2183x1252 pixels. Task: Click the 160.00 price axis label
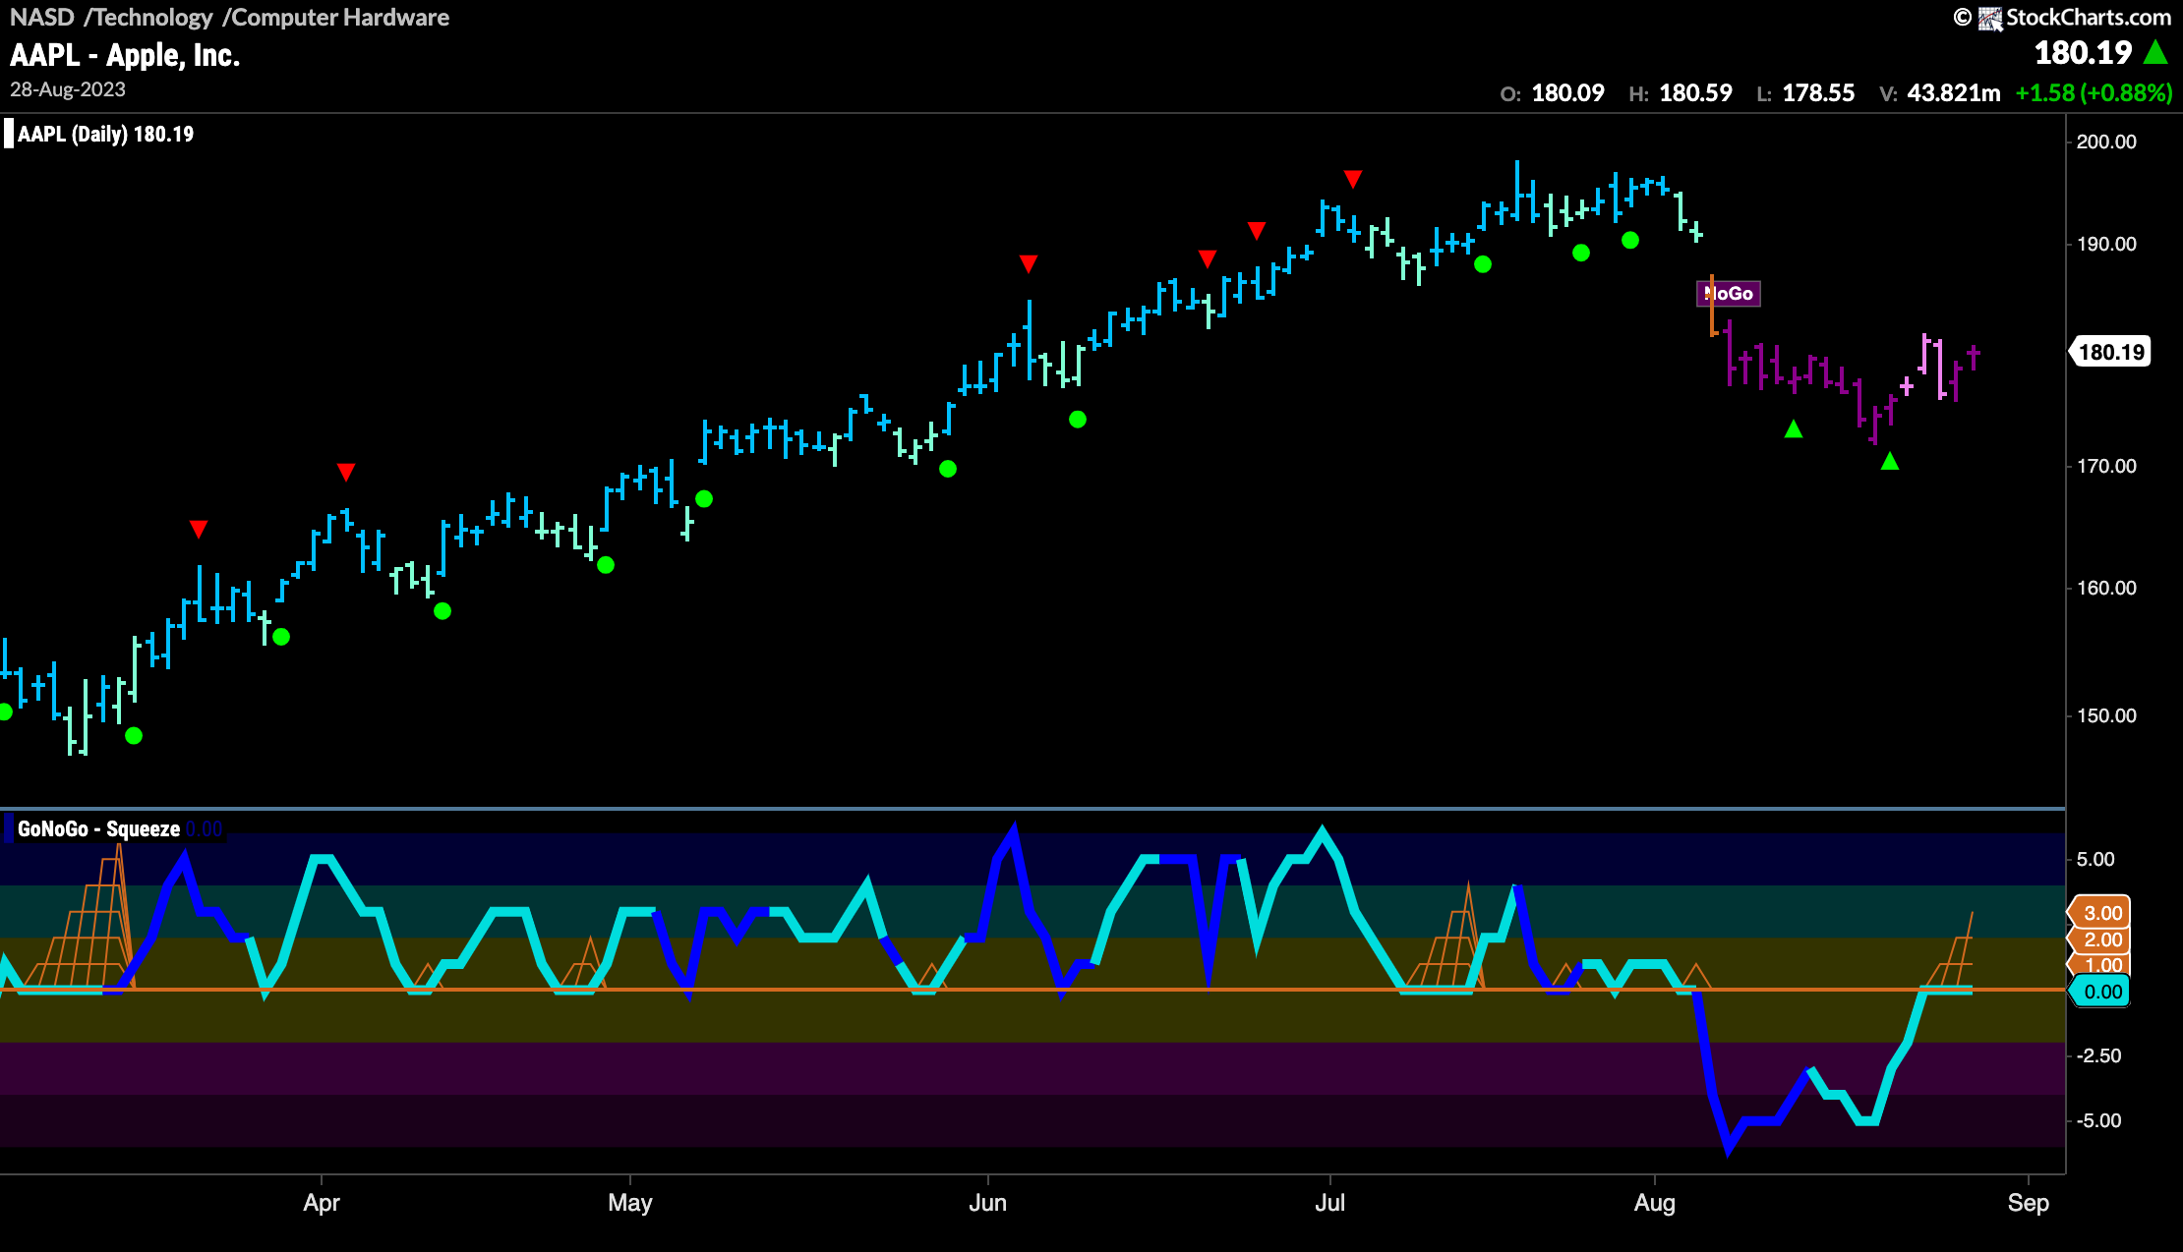[2106, 588]
